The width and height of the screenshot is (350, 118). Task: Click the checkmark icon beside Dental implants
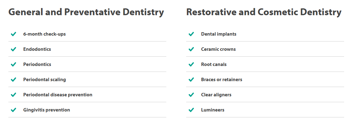point(191,34)
